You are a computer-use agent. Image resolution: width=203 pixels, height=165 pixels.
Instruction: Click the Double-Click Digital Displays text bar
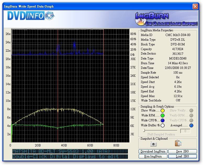pos(70,156)
